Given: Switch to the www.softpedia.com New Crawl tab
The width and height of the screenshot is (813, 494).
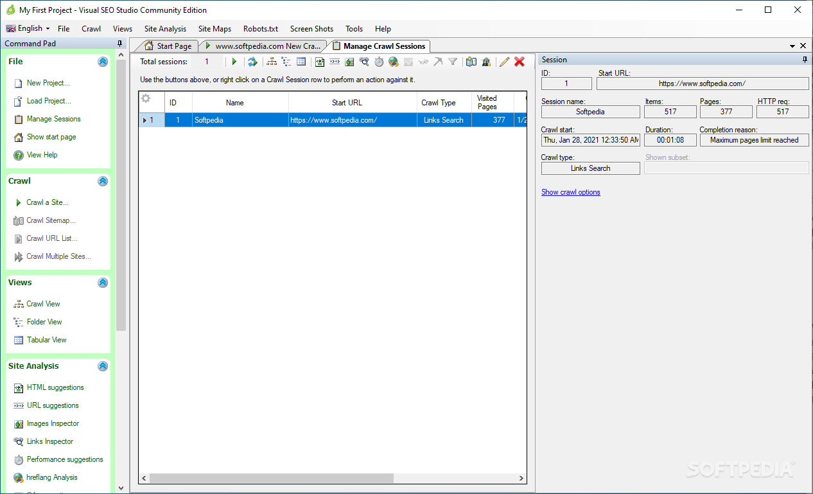Looking at the screenshot, I should click(x=262, y=46).
